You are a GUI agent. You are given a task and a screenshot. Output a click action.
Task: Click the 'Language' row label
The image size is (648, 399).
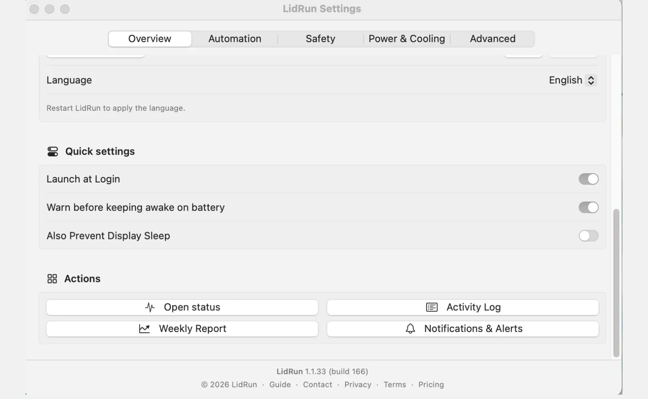69,80
